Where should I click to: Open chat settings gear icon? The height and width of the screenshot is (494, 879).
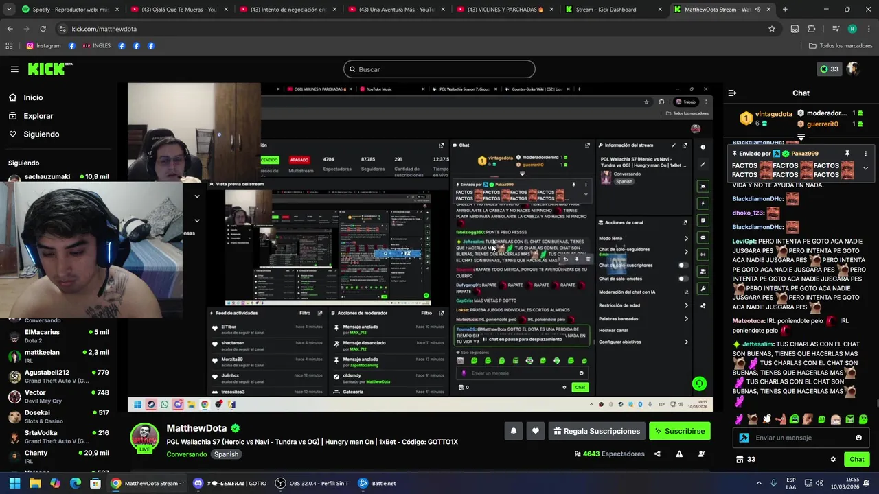click(833, 459)
